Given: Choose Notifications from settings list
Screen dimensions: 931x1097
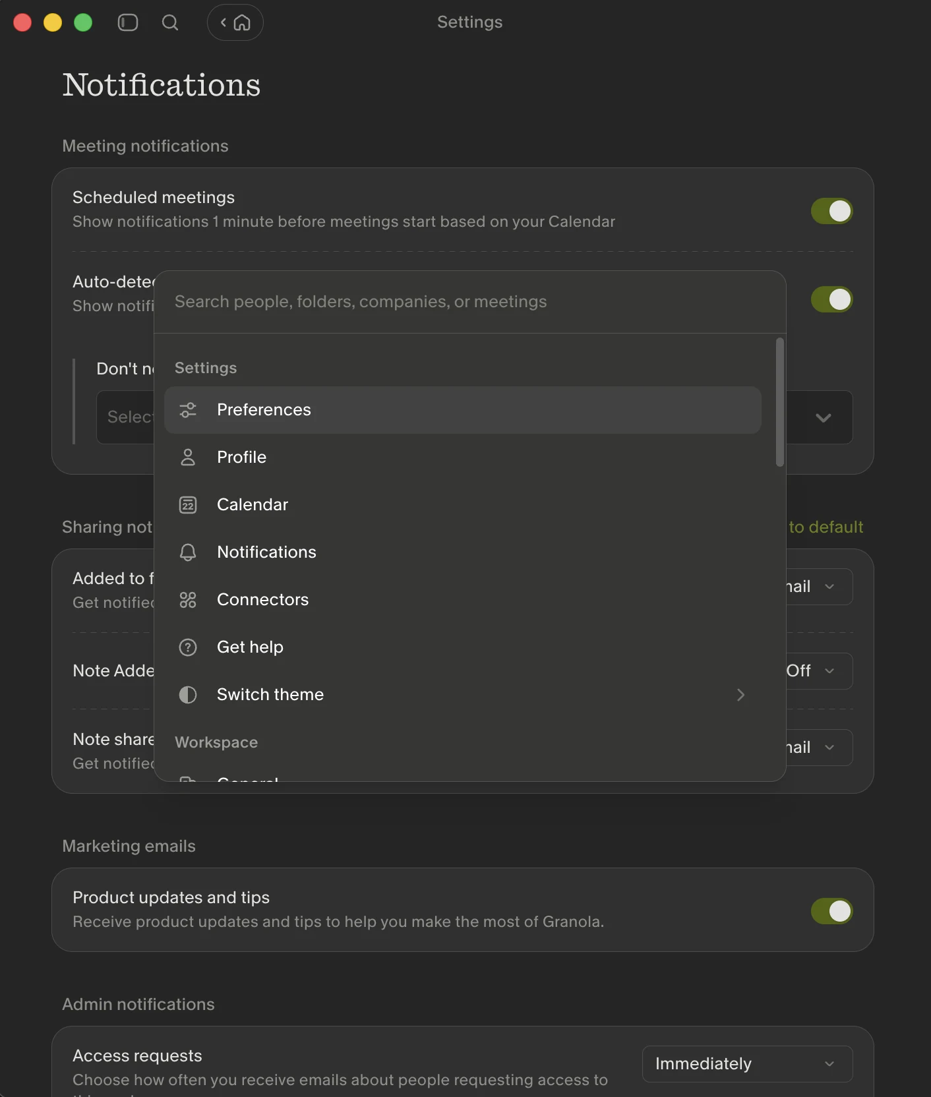Looking at the screenshot, I should tap(463, 552).
